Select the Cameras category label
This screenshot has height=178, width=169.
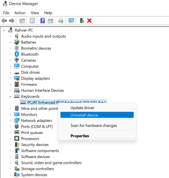(28, 60)
